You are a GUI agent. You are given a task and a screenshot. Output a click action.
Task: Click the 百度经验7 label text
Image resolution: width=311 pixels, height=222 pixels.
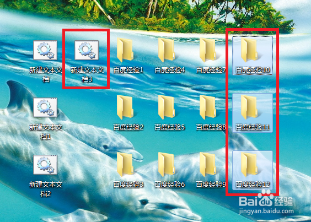pos(211,70)
